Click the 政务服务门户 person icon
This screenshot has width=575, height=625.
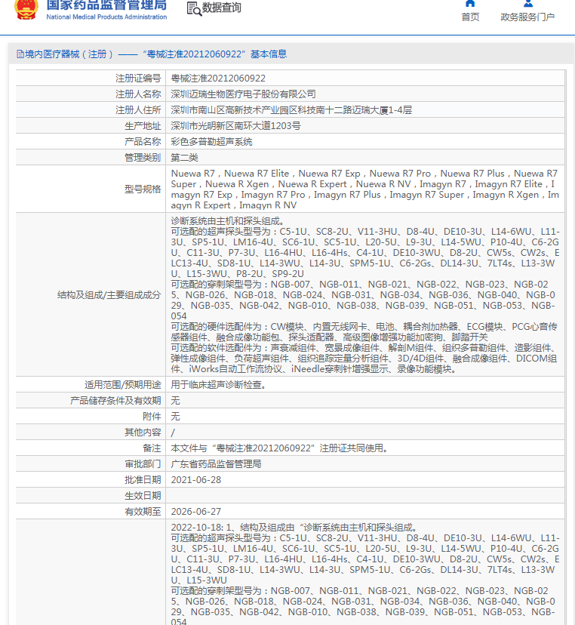click(528, 4)
